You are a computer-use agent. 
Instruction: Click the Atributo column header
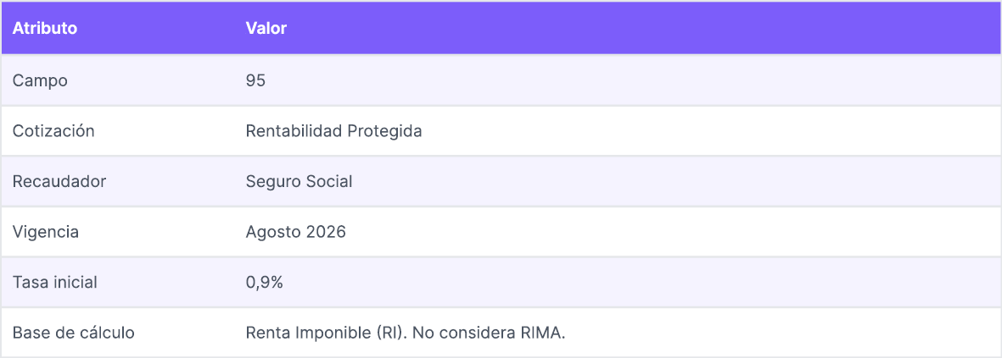click(45, 29)
